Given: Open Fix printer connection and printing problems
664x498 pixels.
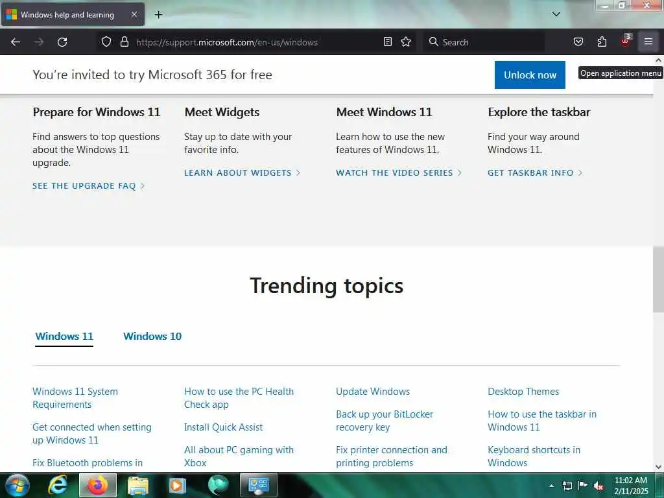Looking at the screenshot, I should click(391, 456).
